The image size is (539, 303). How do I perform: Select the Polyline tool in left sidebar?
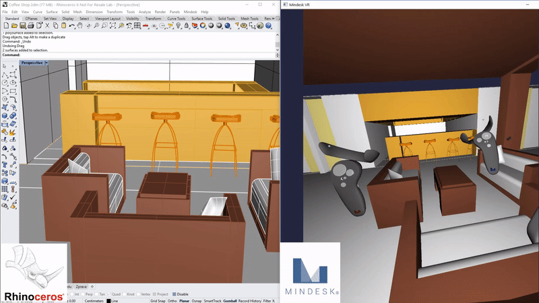tap(5, 75)
